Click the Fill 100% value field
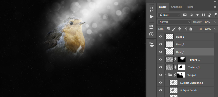 coord(208,29)
